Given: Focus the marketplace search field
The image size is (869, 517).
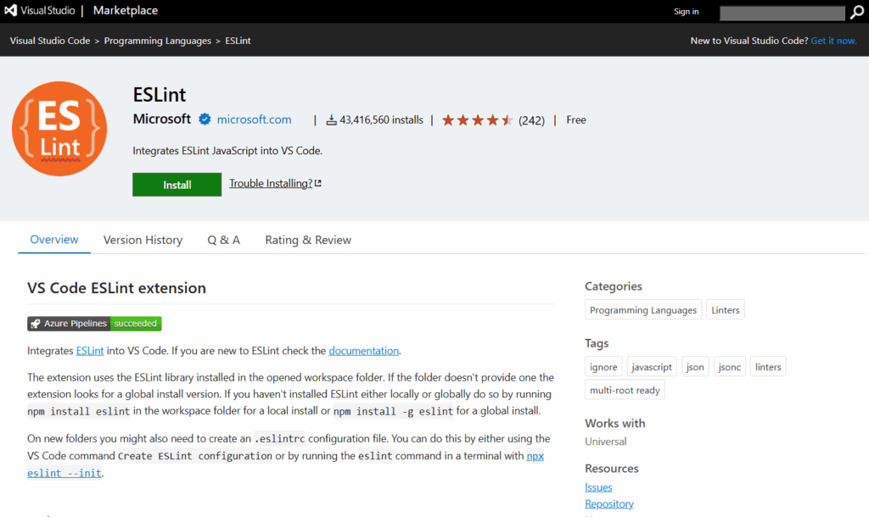Looking at the screenshot, I should [782, 13].
